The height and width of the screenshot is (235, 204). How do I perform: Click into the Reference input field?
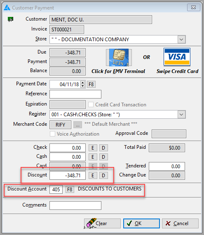[75, 94]
